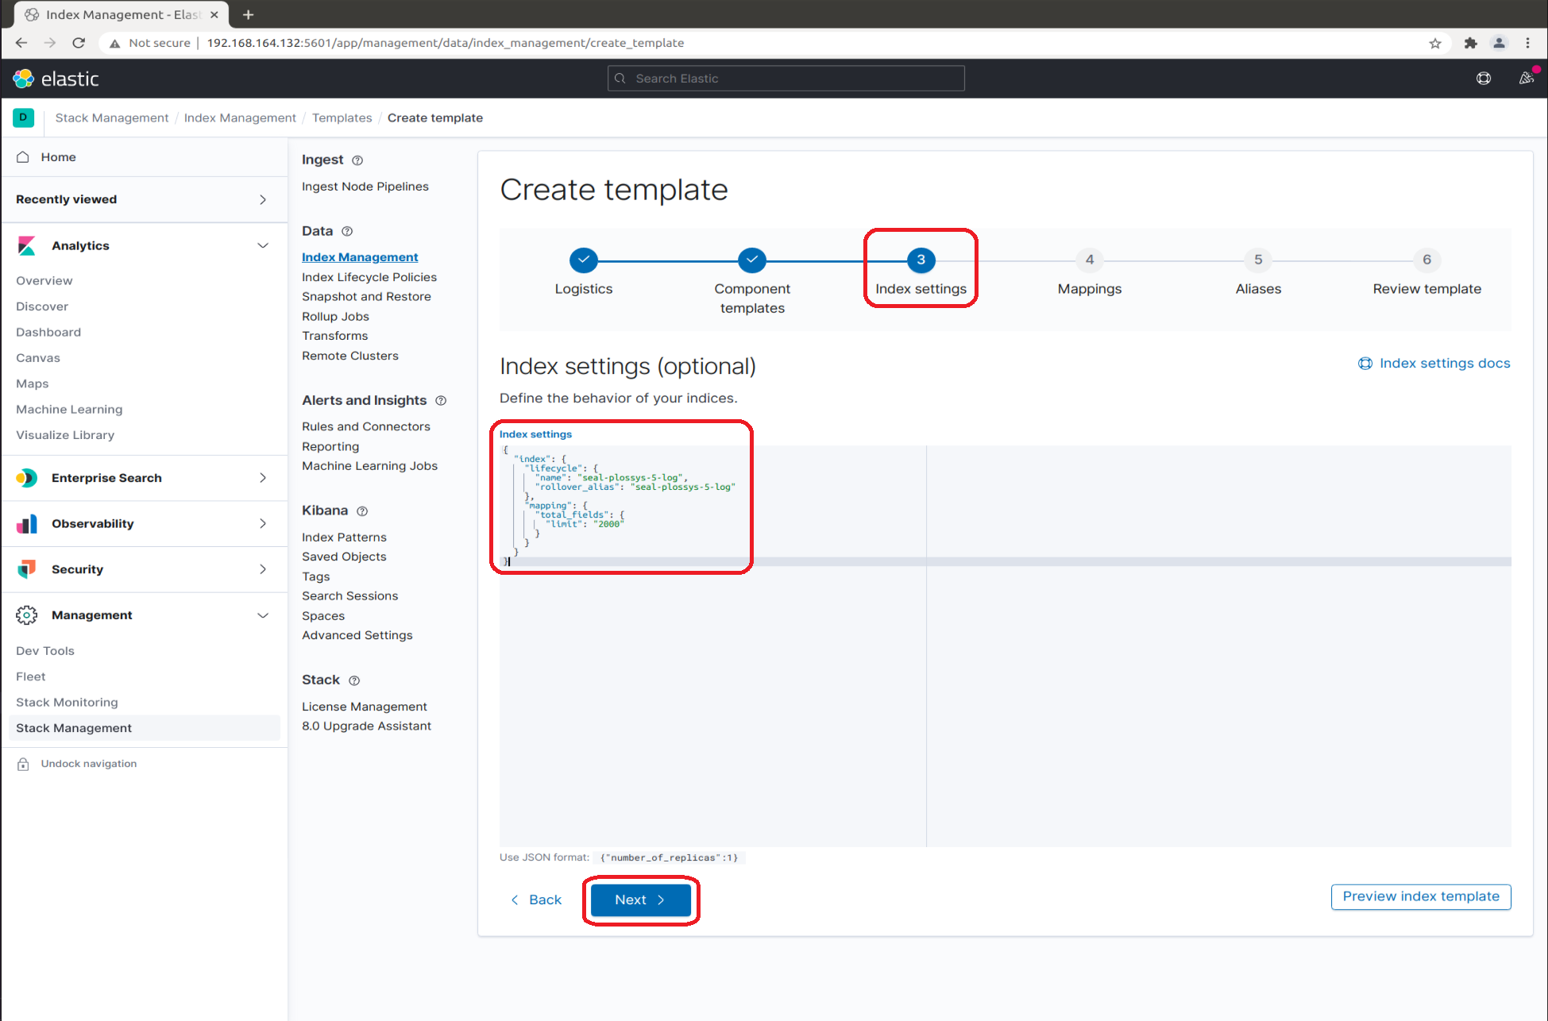Viewport: 1548px width, 1021px height.
Task: Click the Security section icon
Action: pyautogui.click(x=27, y=568)
